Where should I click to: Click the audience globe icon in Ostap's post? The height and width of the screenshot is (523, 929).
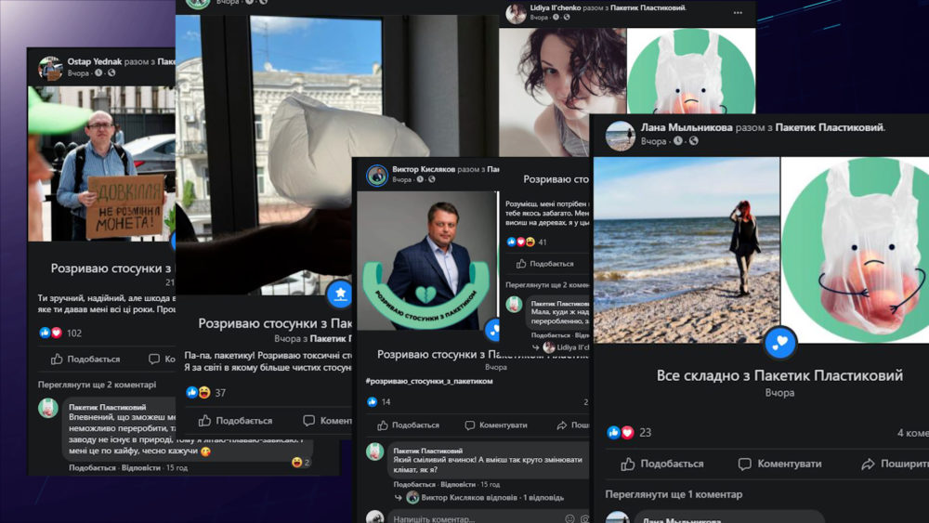[x=111, y=72]
